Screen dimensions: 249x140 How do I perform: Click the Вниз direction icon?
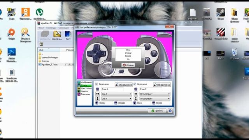(x=135, y=103)
